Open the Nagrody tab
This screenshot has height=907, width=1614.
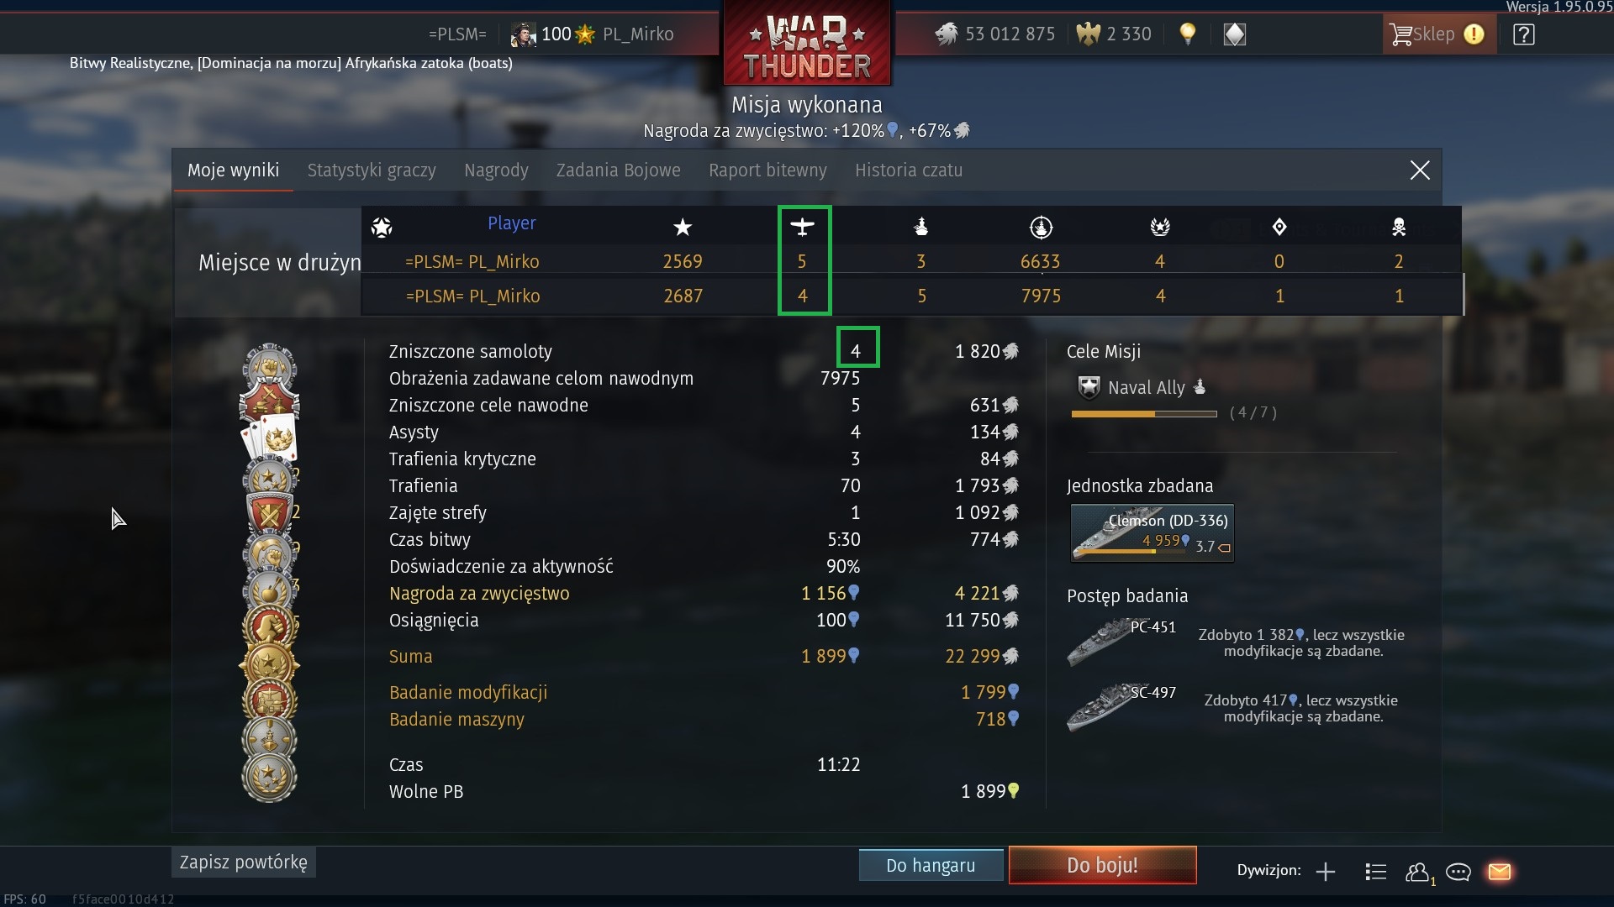pyautogui.click(x=496, y=170)
